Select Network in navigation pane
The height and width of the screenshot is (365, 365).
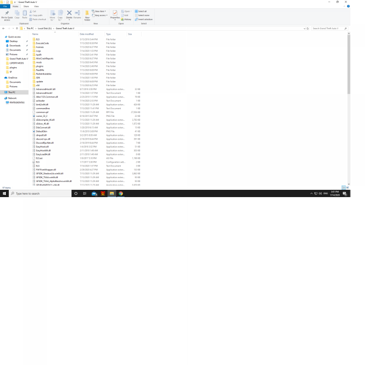click(12, 98)
